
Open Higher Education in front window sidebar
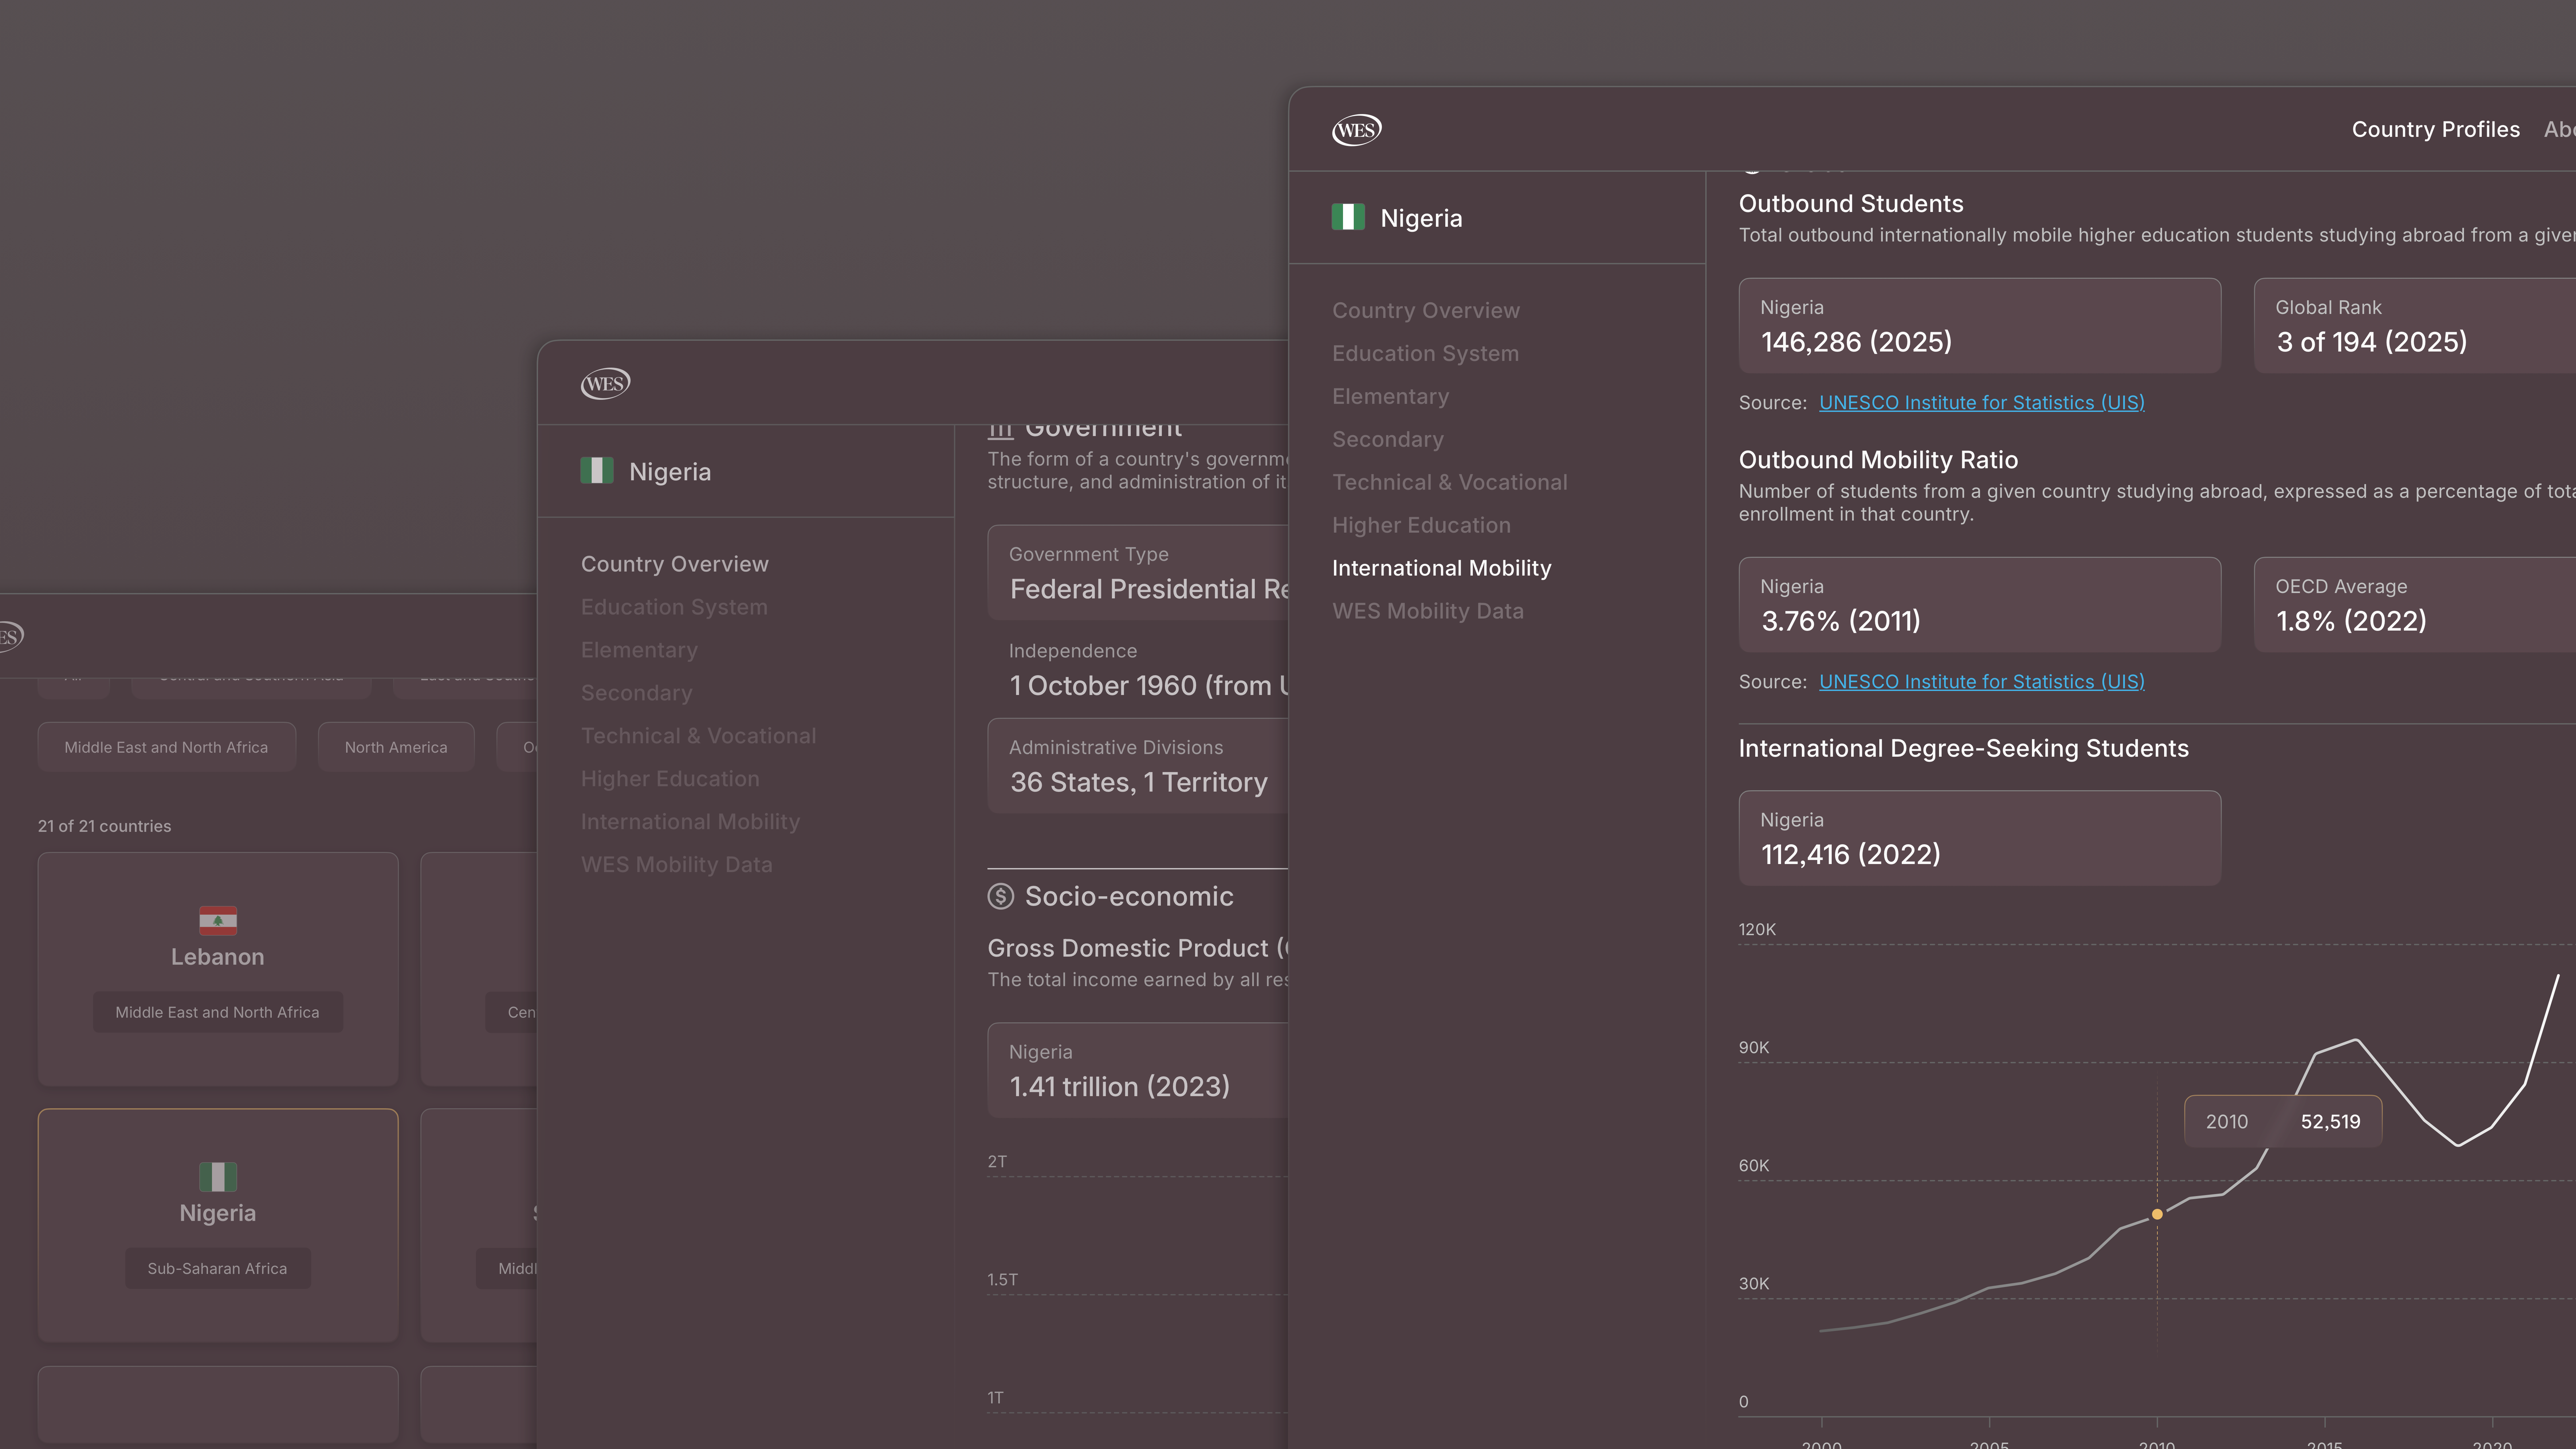[x=1421, y=525]
